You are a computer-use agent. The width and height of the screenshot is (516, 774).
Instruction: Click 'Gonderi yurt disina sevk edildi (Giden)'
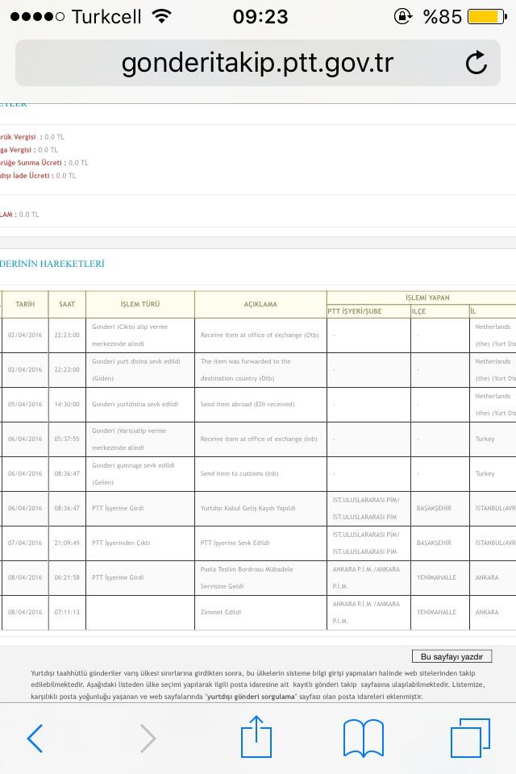(140, 370)
